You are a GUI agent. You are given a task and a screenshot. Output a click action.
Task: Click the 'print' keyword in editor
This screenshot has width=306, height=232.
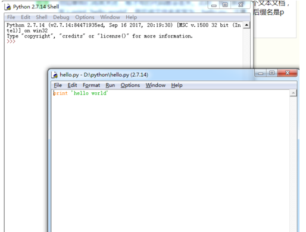[61, 93]
